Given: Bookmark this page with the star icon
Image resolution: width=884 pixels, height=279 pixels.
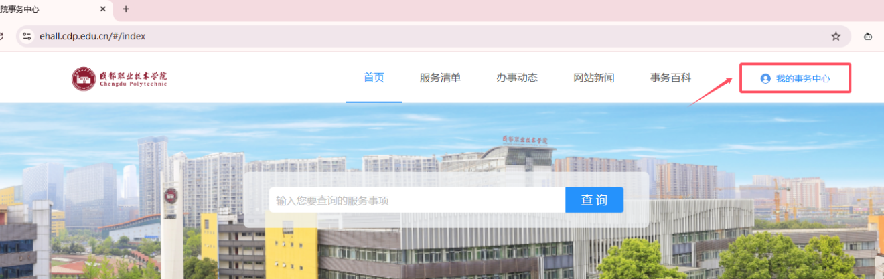Looking at the screenshot, I should 836,37.
